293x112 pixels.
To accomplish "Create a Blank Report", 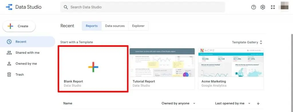I will (x=93, y=69).
